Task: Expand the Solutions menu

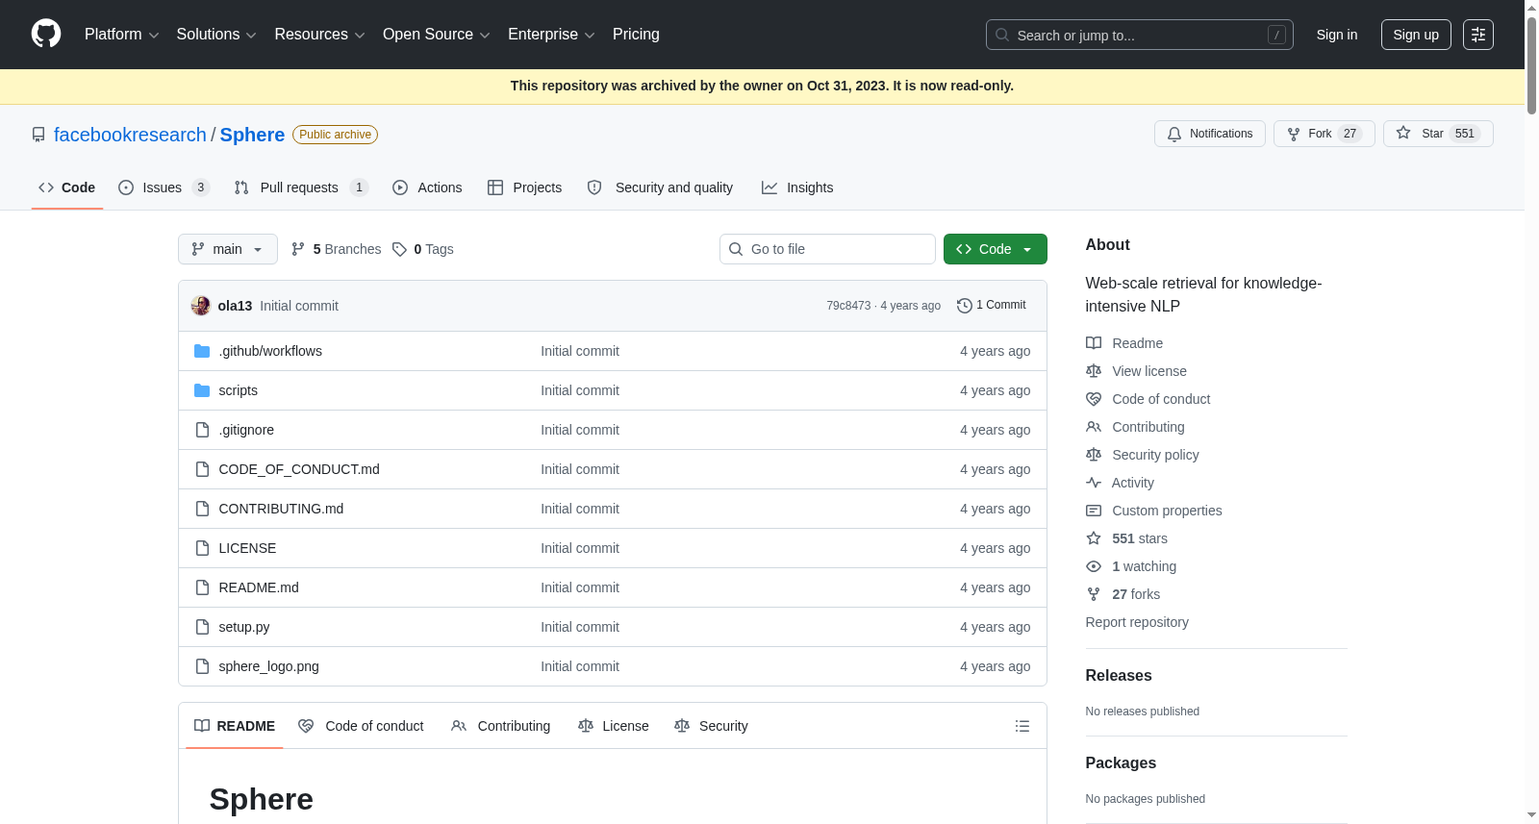Action: click(x=216, y=35)
